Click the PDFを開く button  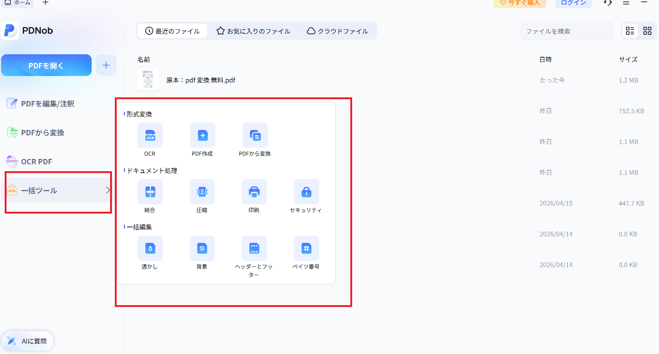[46, 65]
